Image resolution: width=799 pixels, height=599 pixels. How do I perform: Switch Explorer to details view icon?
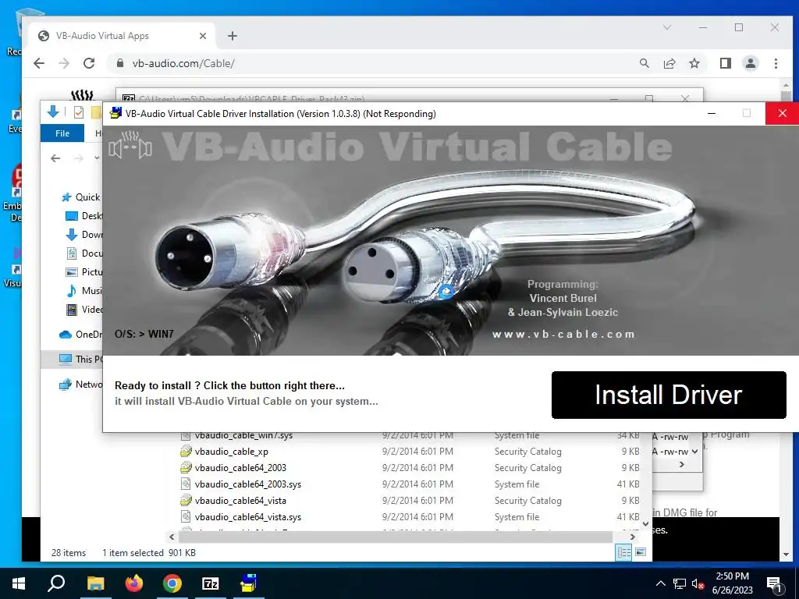[624, 552]
